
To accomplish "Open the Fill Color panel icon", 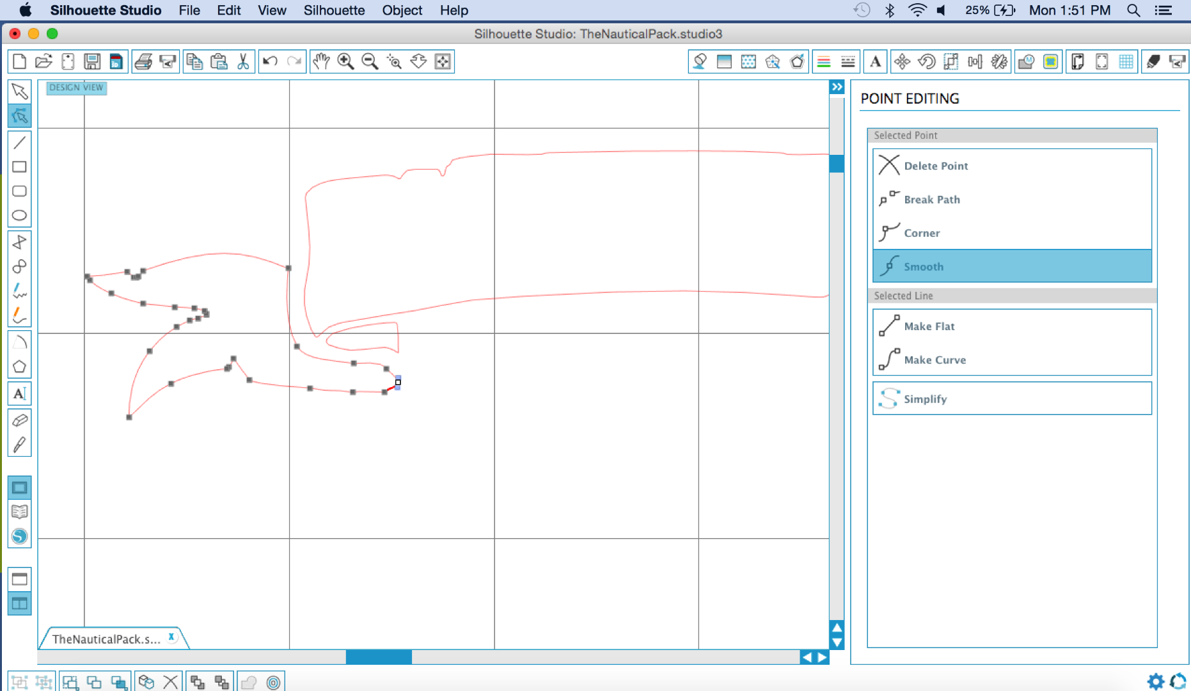I will [x=724, y=61].
